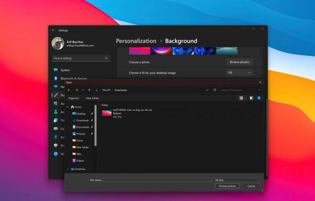The width and height of the screenshot is (315, 201).
Task: Click the Network wifi icon
Action: pos(56,87)
